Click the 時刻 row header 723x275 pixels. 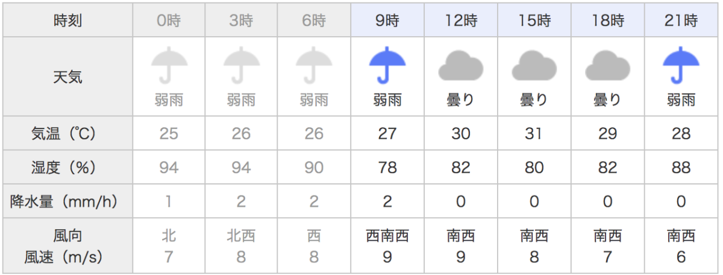[68, 21]
